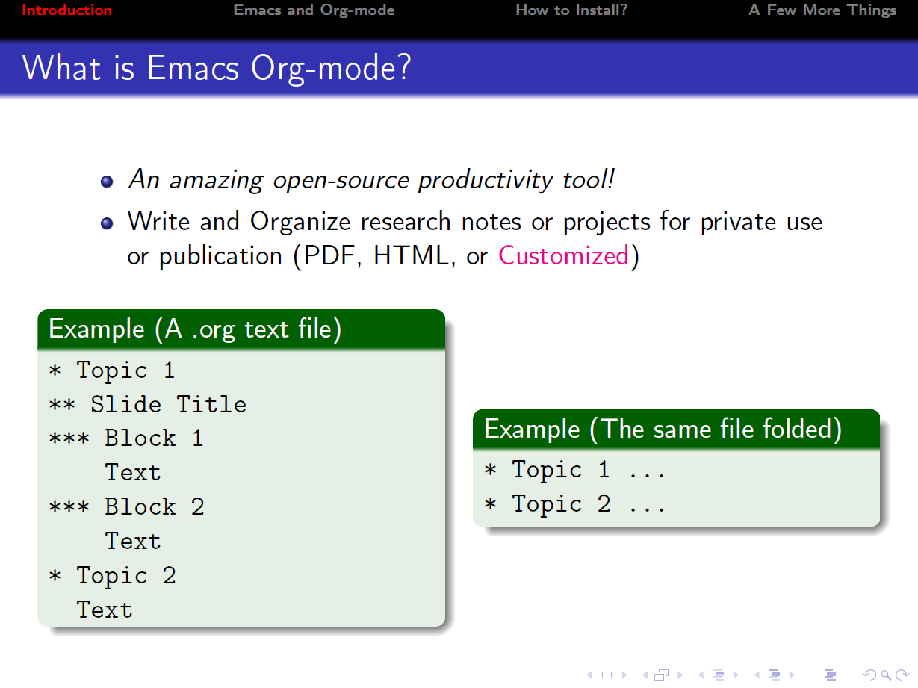This screenshot has height=688, width=918.
Task: Click the folded Topic 2 line
Action: pyautogui.click(x=574, y=504)
